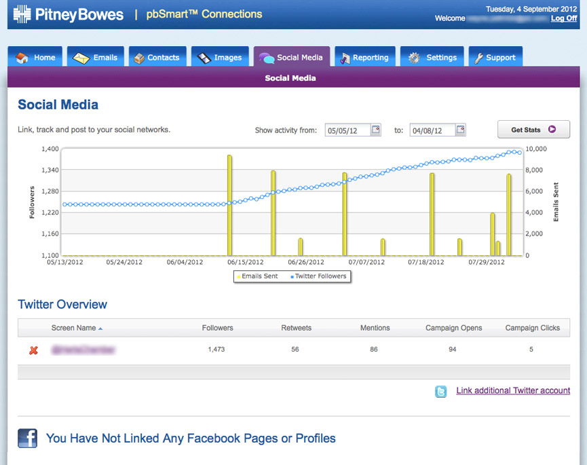This screenshot has height=465, width=587.
Task: Click the purple Social Media sub-navigation label
Action: coord(290,78)
